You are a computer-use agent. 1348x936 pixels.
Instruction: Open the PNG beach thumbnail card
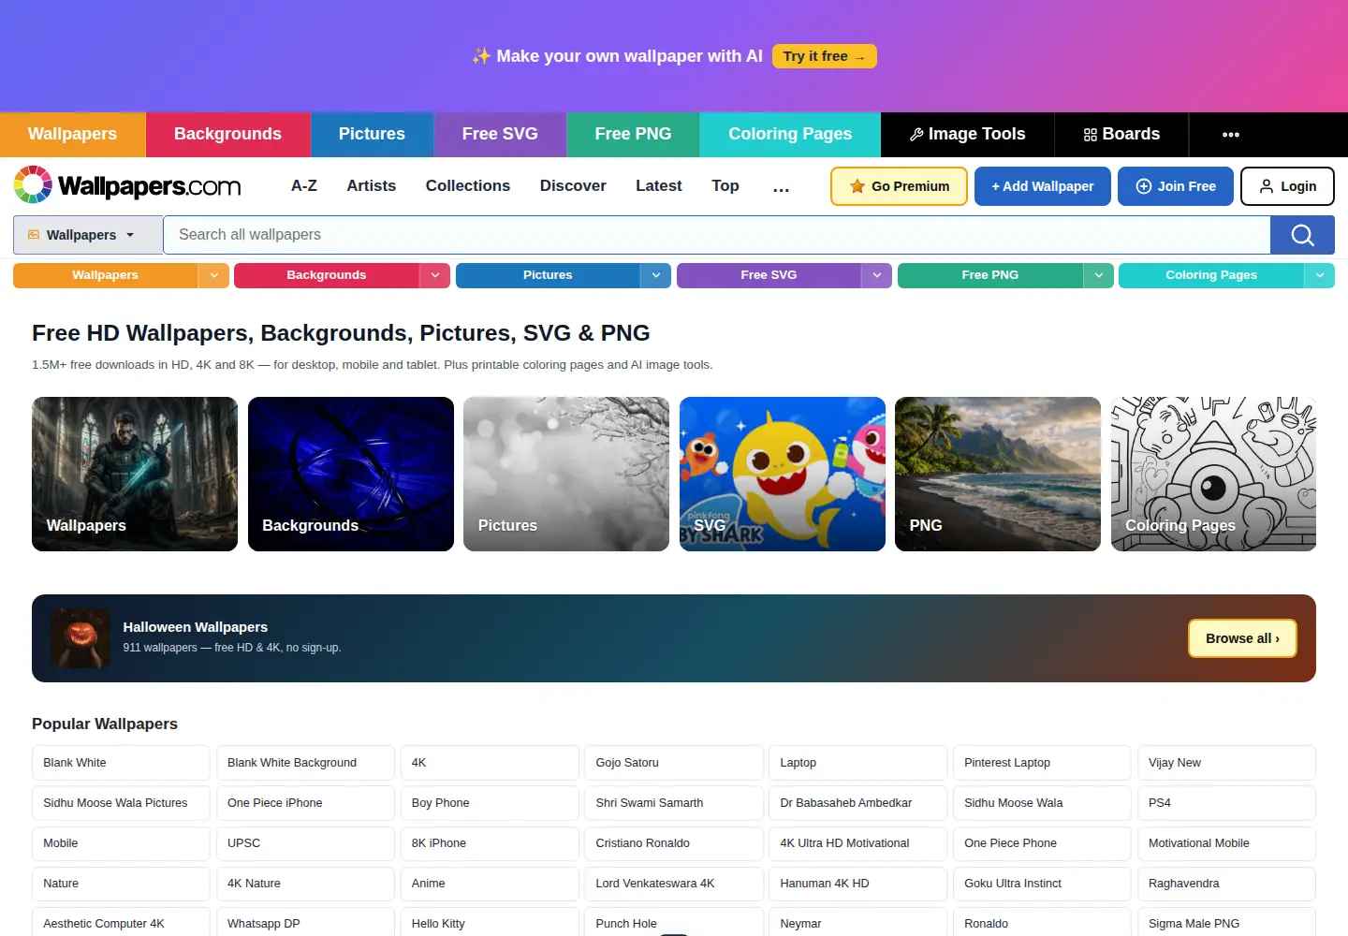pyautogui.click(x=998, y=474)
